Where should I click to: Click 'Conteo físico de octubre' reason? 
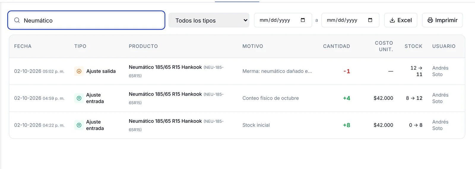pos(270,98)
